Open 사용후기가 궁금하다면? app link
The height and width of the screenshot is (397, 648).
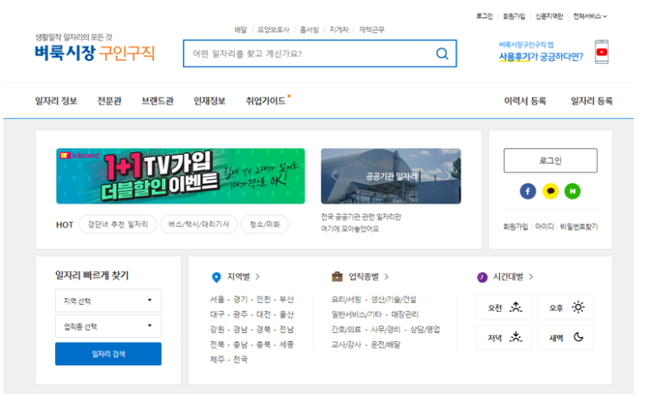click(x=541, y=57)
